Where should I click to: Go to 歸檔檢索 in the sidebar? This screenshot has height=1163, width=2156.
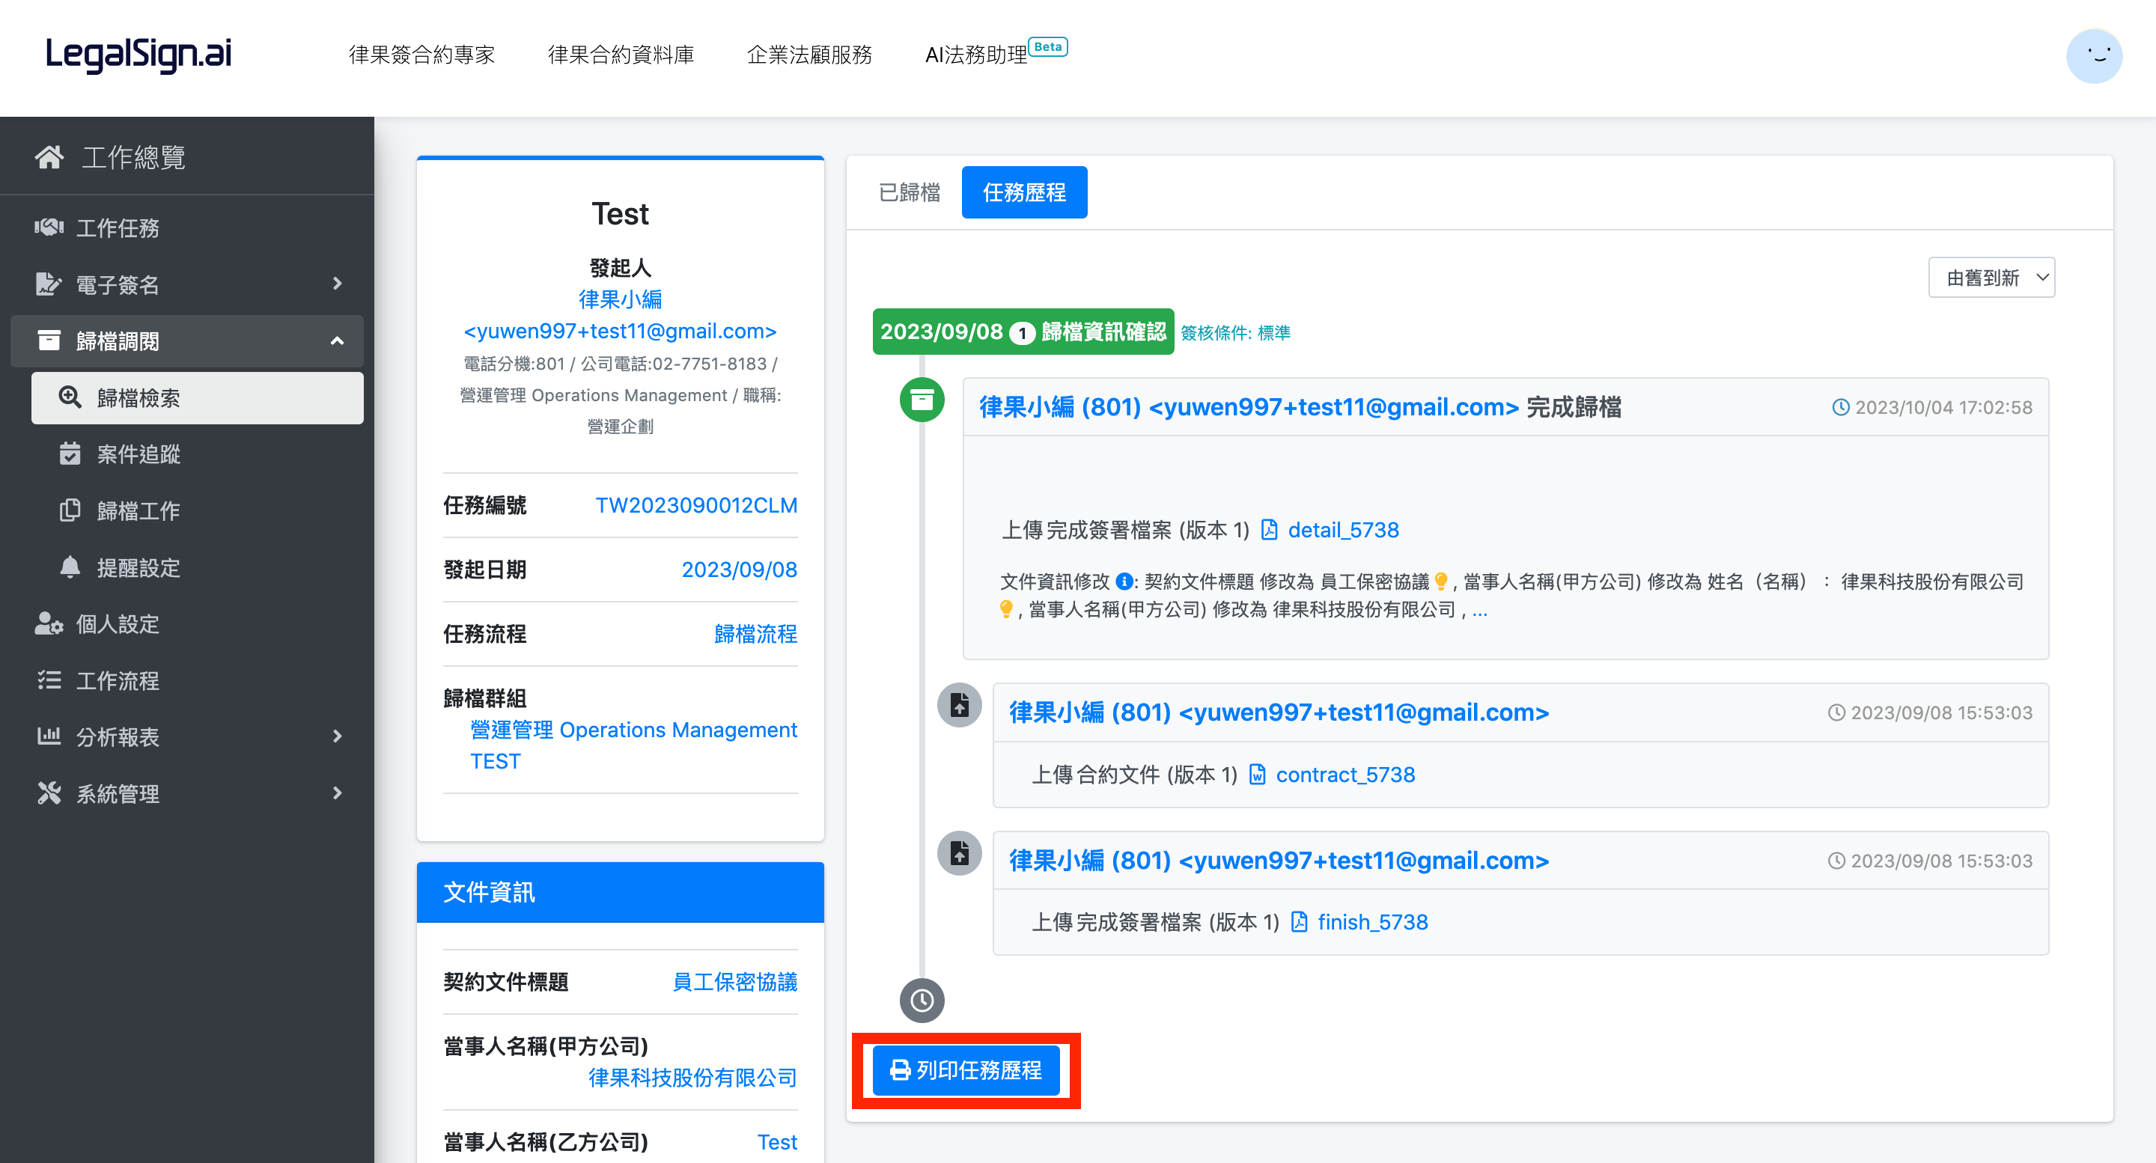[198, 397]
